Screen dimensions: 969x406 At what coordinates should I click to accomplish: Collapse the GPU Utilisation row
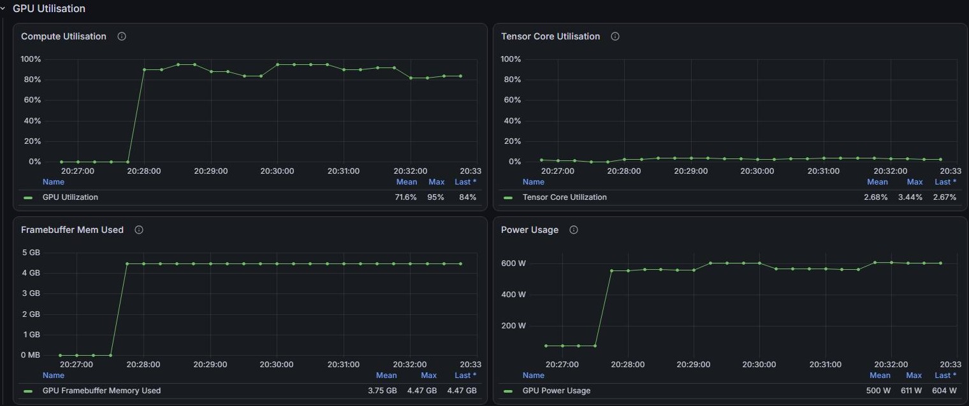[3, 9]
